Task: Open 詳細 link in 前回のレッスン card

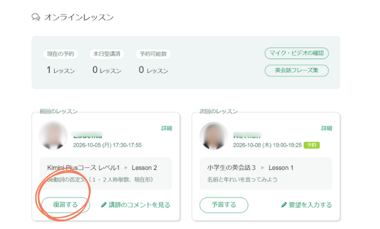Action: point(167,128)
